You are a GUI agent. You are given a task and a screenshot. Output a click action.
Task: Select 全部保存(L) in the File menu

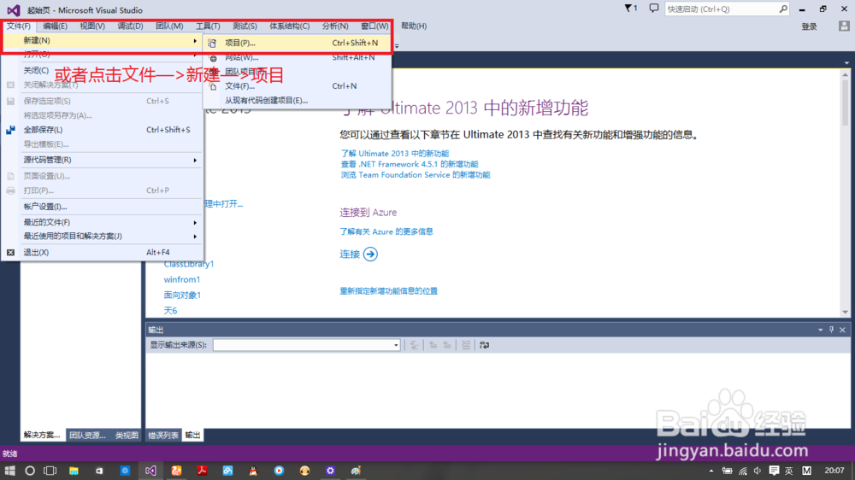(x=103, y=130)
